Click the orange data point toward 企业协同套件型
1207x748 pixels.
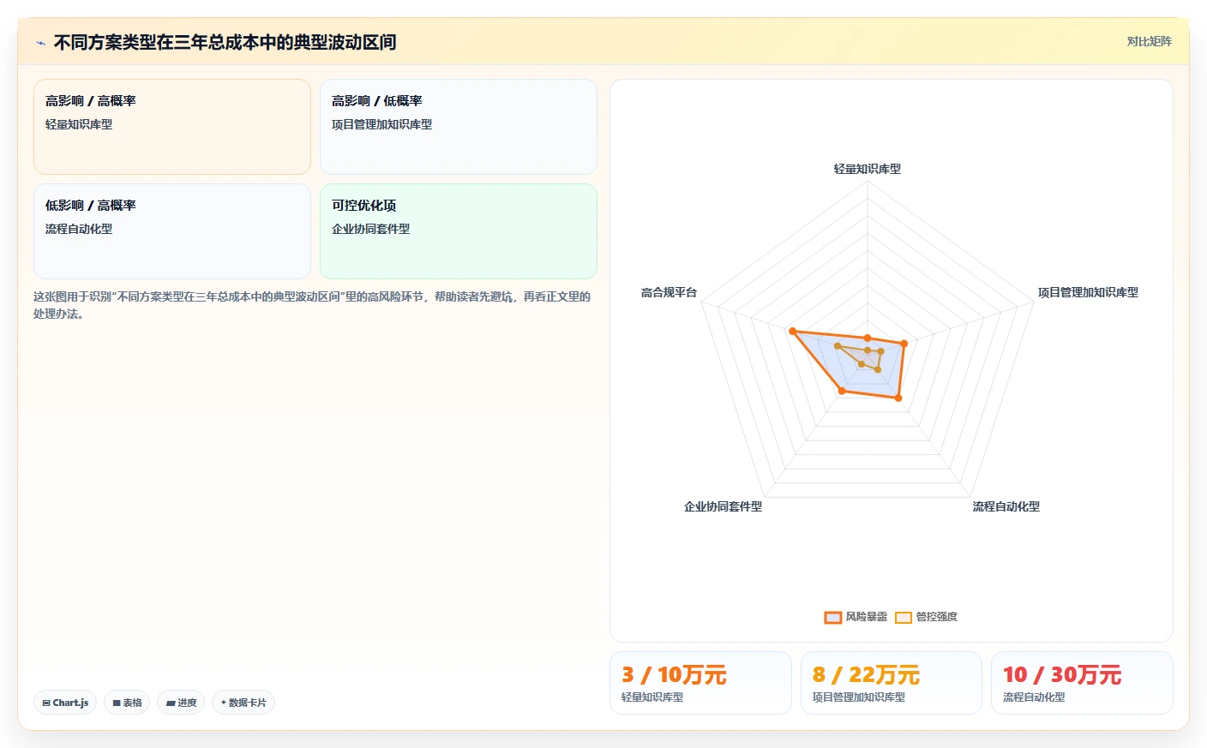pos(842,391)
